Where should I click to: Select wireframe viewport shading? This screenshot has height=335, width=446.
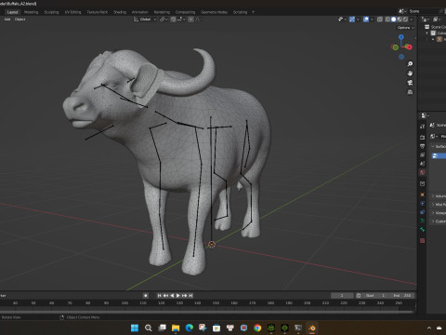(387, 20)
